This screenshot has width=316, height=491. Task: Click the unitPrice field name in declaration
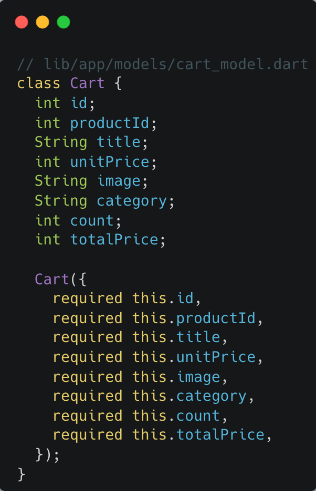[x=110, y=162]
